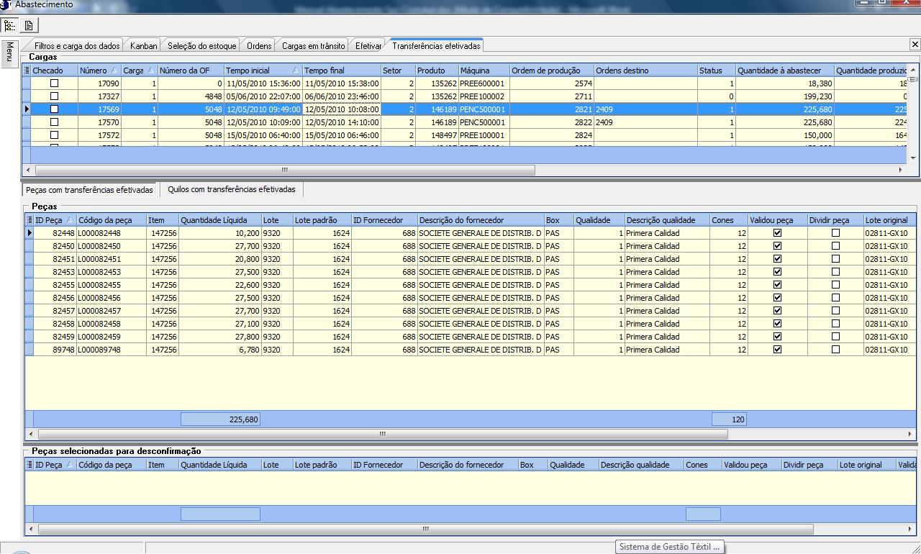Image resolution: width=921 pixels, height=554 pixels.
Task: Expand the vertical Menu side panel
Action: pyautogui.click(x=9, y=53)
